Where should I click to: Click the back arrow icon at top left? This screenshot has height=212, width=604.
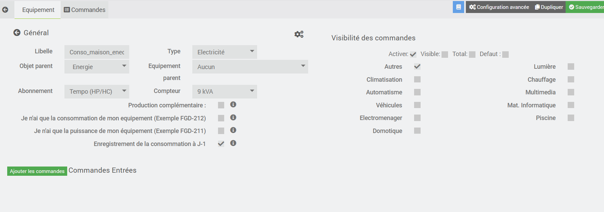click(5, 10)
